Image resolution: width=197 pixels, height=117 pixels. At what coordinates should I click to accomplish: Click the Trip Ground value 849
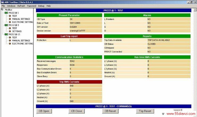coord(72,101)
